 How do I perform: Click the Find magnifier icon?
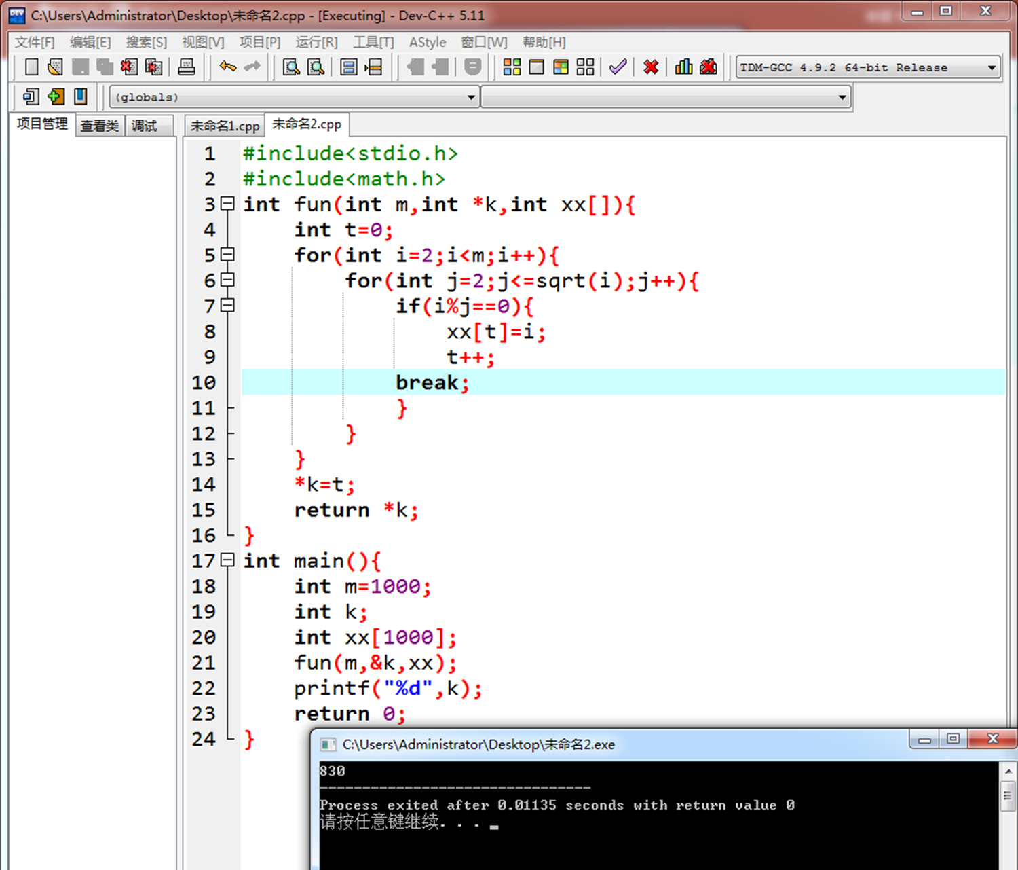tap(291, 67)
